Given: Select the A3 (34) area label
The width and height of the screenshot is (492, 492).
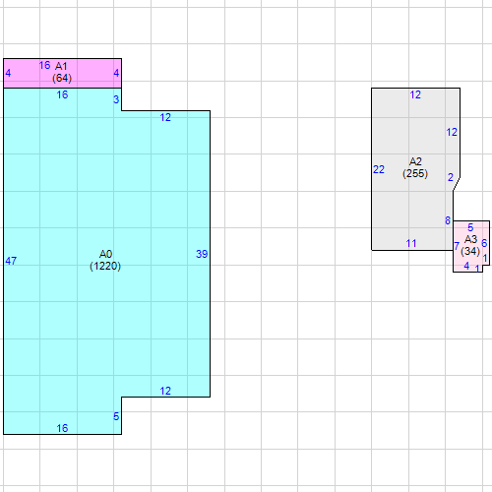Looking at the screenshot, I should (x=470, y=245).
